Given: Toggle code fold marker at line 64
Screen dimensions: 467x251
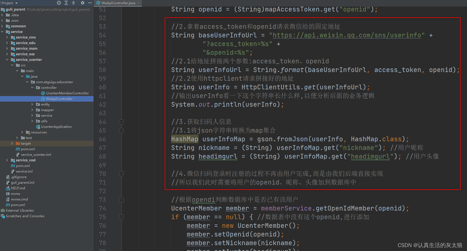Looking at the screenshot, I should point(121,122).
